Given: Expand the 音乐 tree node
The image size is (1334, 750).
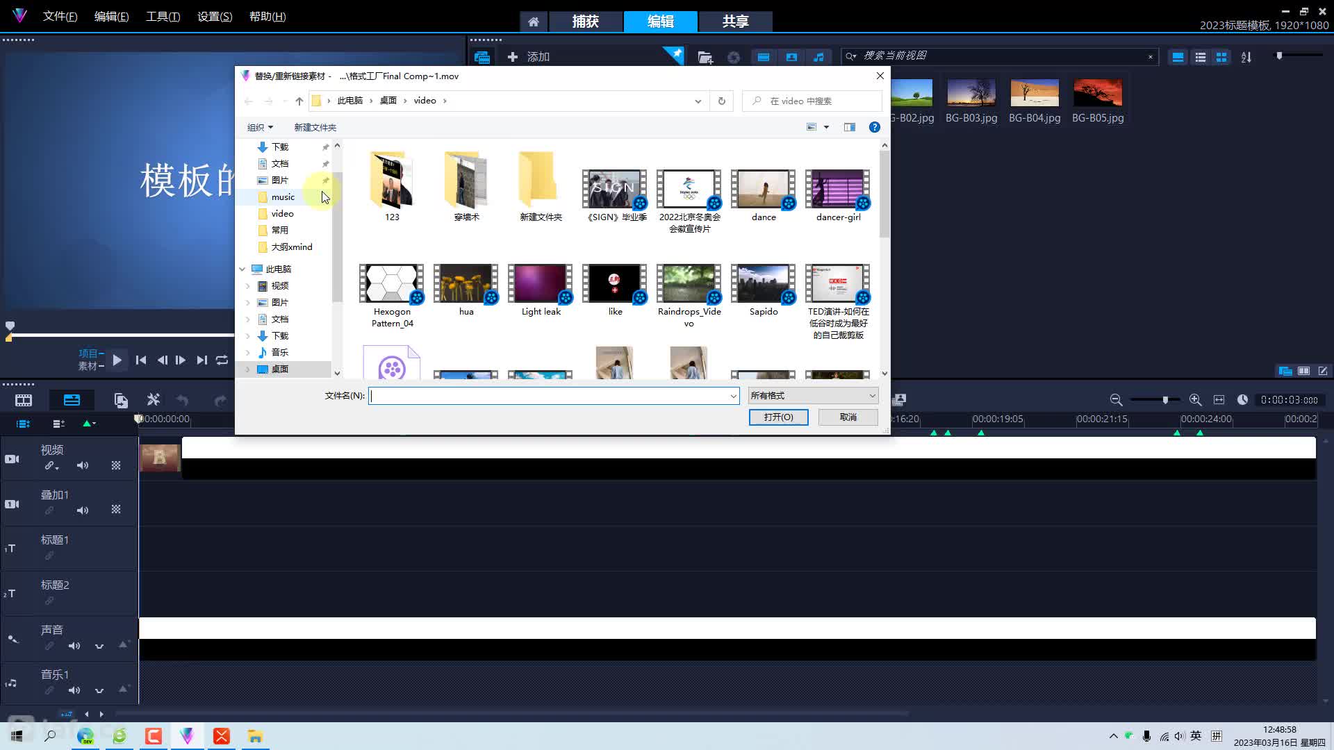Looking at the screenshot, I should [x=248, y=352].
